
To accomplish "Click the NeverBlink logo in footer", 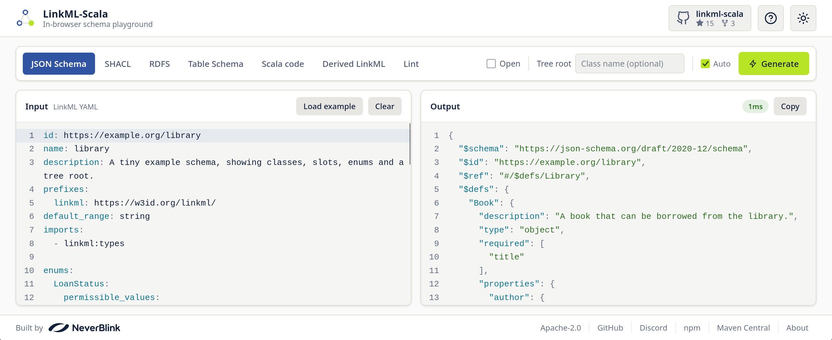I will 84,328.
